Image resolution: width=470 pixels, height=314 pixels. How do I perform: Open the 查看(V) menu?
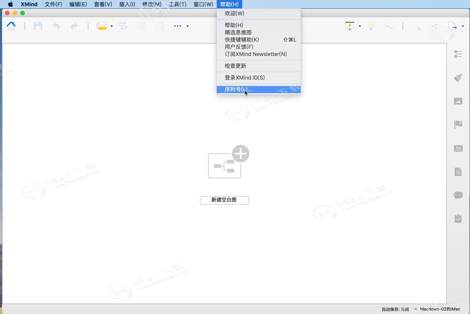pyautogui.click(x=103, y=4)
